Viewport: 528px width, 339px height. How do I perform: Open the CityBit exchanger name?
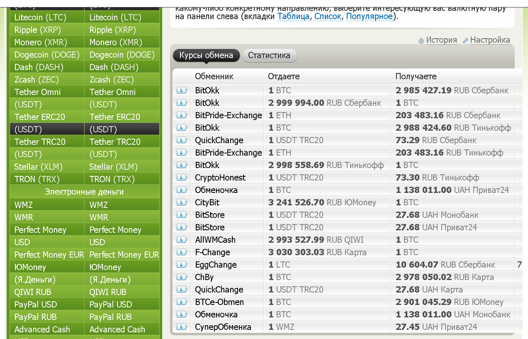207,202
